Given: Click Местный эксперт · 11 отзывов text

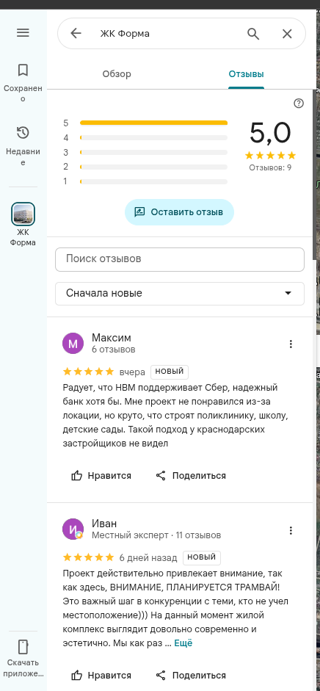Looking at the screenshot, I should [156, 535].
